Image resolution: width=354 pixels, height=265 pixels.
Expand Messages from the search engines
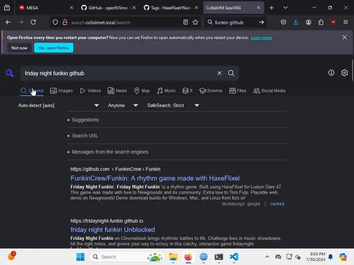108,152
